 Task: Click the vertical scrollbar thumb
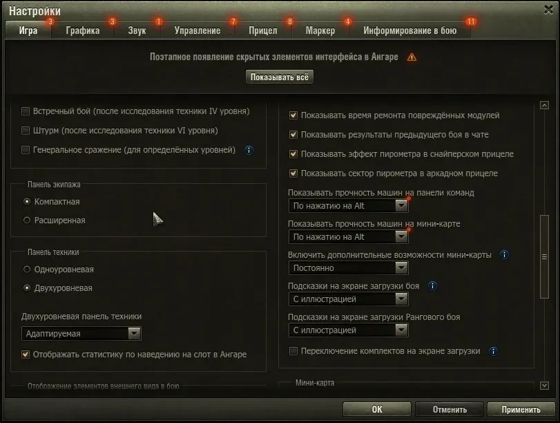coord(544,256)
